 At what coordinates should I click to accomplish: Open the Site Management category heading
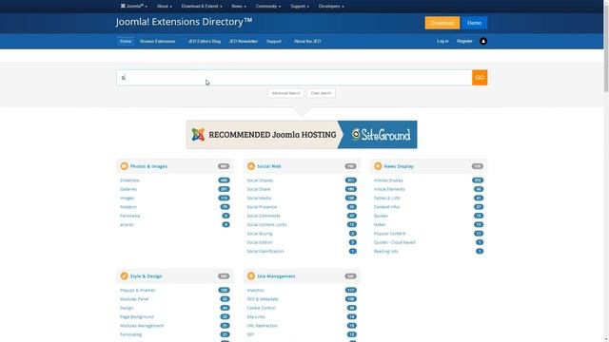pyautogui.click(x=276, y=276)
